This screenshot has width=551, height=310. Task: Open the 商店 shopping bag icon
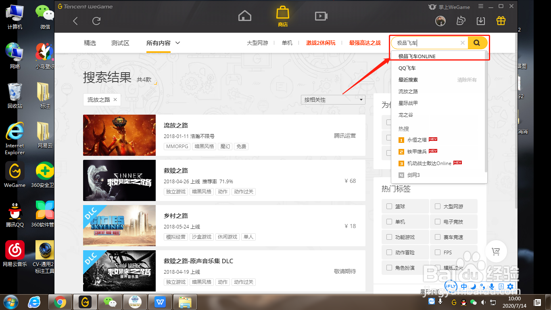[283, 16]
